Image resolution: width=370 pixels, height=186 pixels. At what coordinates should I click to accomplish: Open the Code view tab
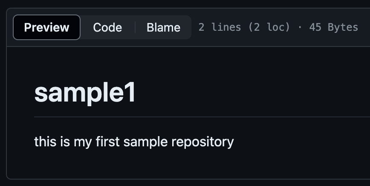[107, 27]
